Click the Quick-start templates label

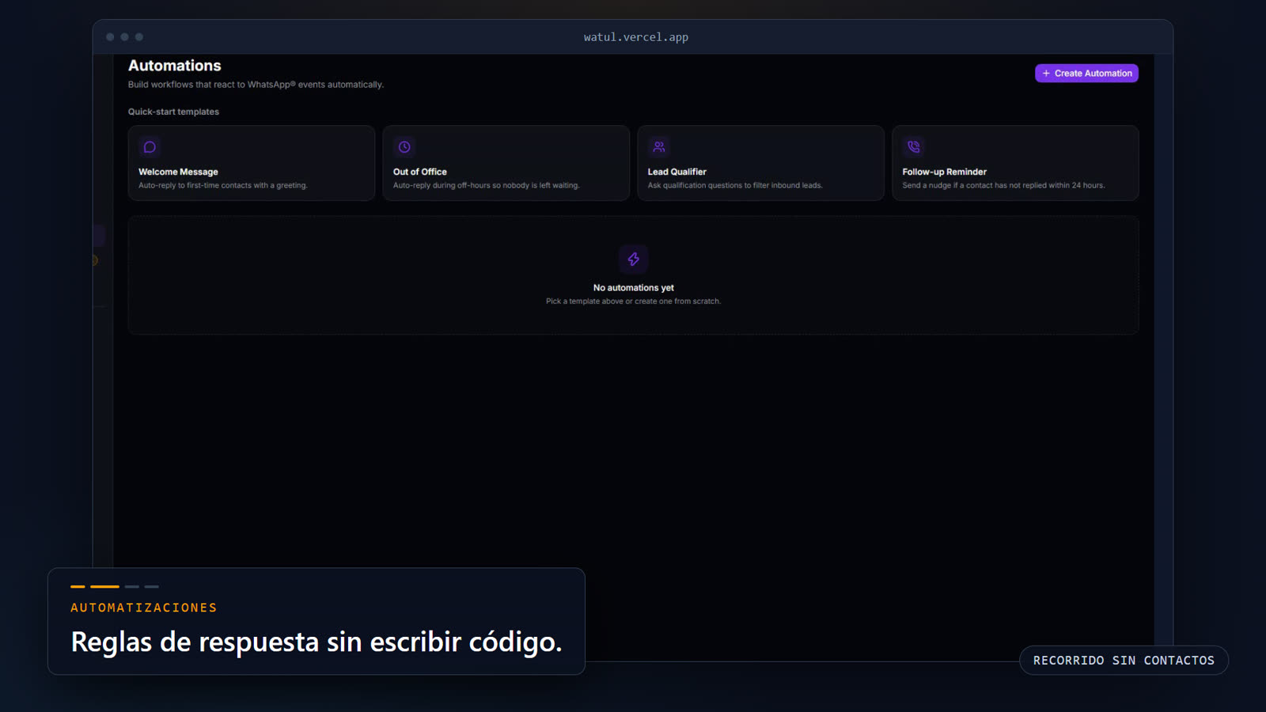173,112
